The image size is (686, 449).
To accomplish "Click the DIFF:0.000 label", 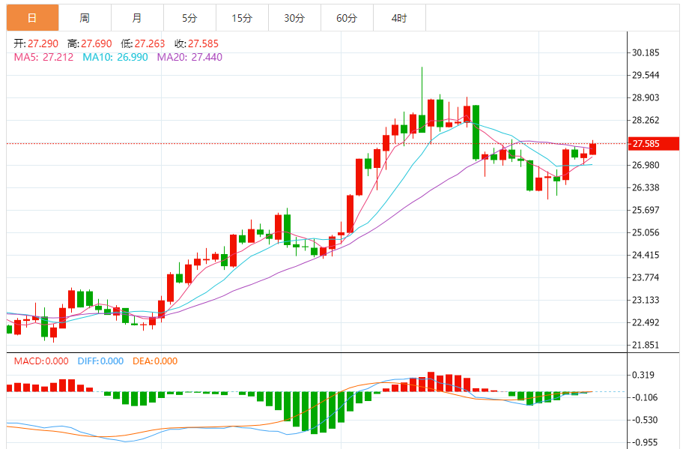I will pos(100,361).
